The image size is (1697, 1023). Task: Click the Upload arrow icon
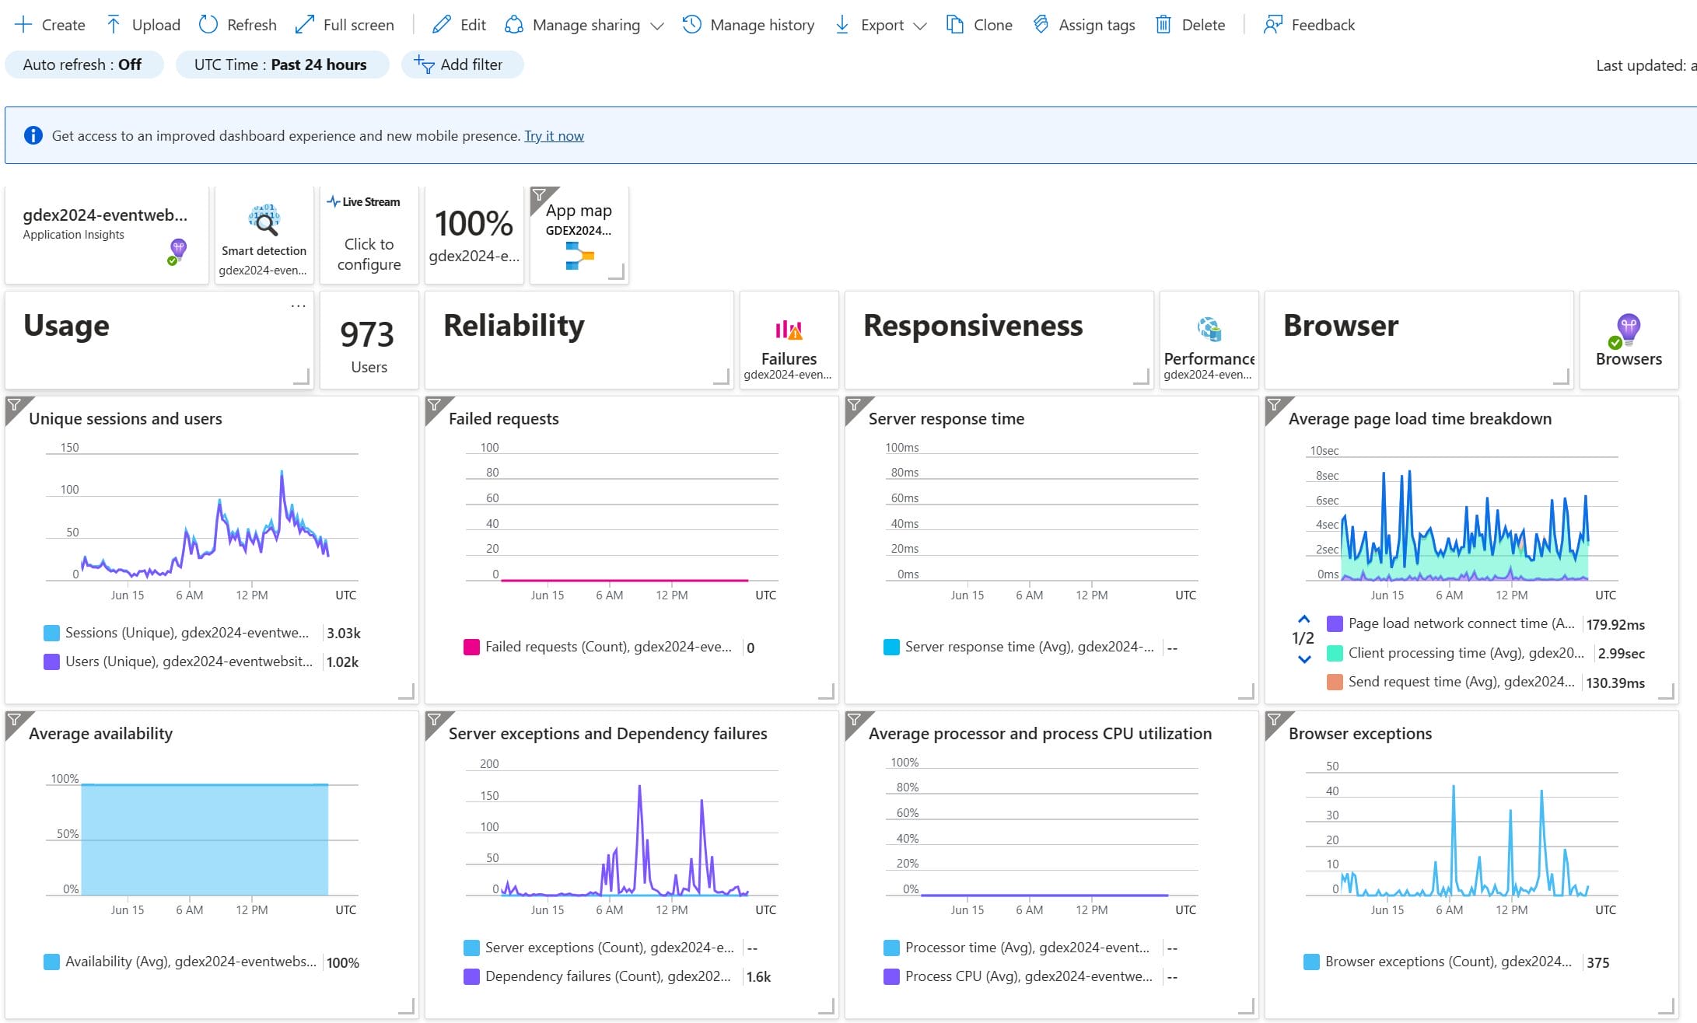pyautogui.click(x=113, y=25)
